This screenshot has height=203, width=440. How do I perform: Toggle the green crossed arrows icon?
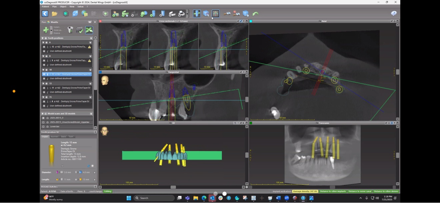coord(89,30)
